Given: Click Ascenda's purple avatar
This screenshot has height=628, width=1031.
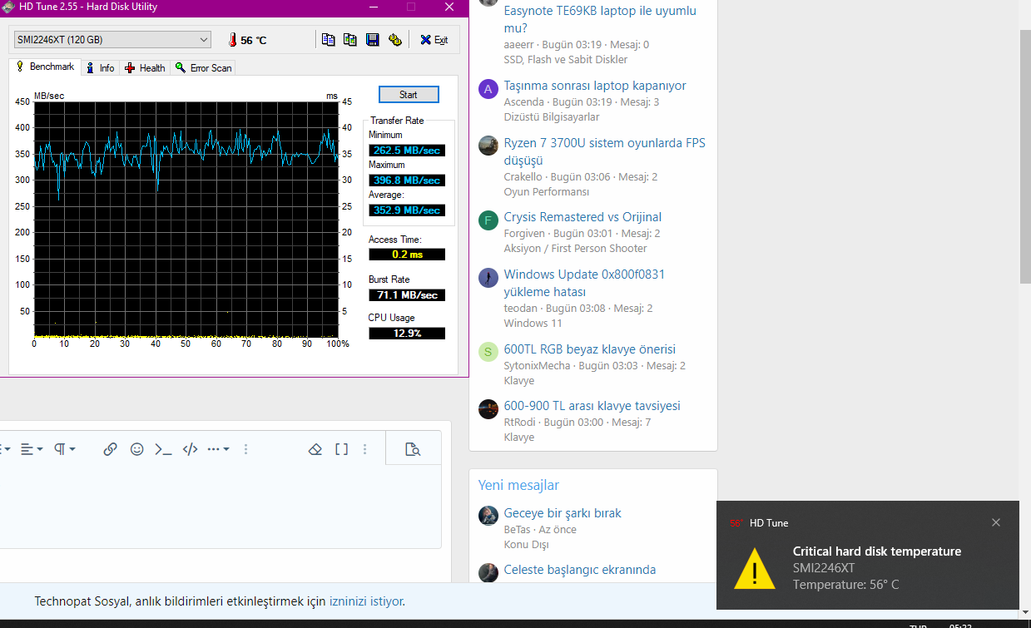Looking at the screenshot, I should point(488,89).
